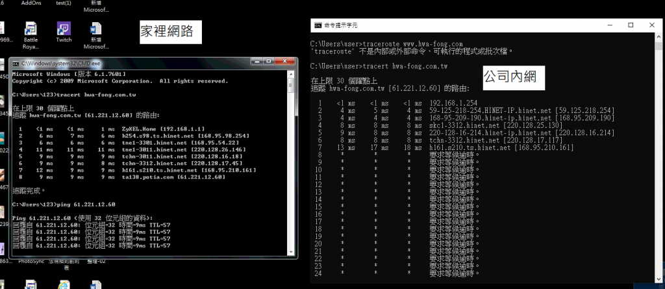Open the Battle Royale desktop shortcut
The width and height of the screenshot is (665, 289).
click(31, 29)
